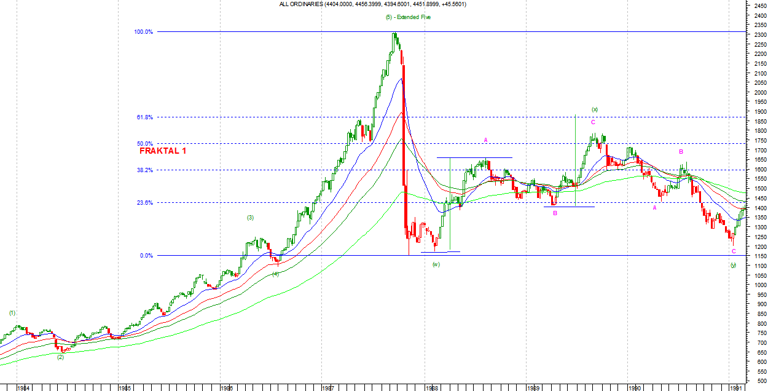The image size is (768, 391).
Task: Click the ALL ORDINARIES chart title
Action: point(372,4)
